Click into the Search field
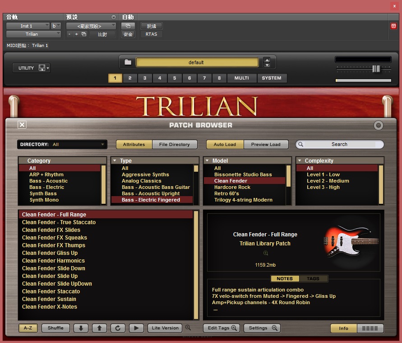This screenshot has width=402, height=343. 339,144
